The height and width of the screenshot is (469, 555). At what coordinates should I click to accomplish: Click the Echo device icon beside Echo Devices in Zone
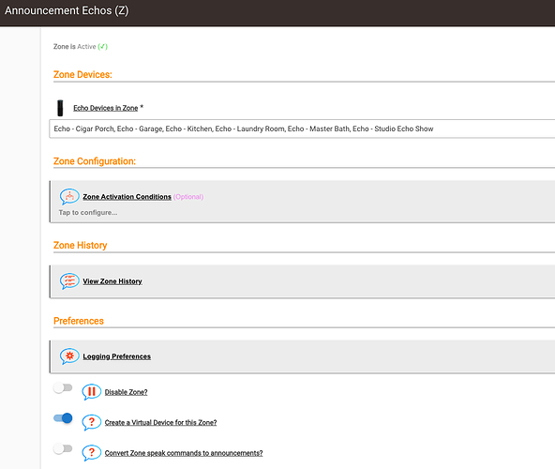coord(60,108)
